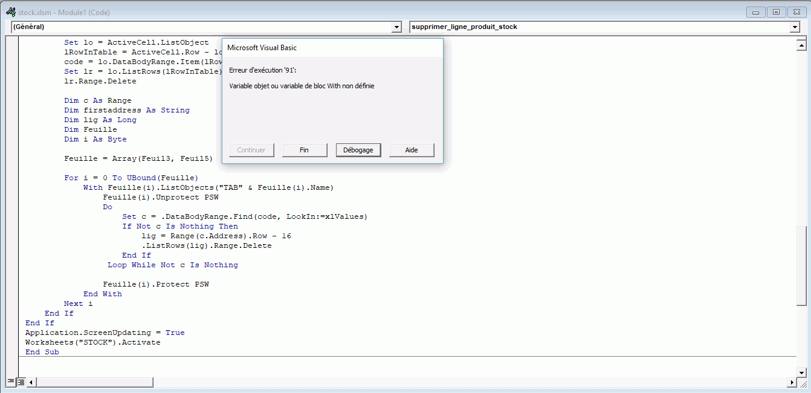Viewport: 811px width, 393px height.
Task: Open the (Général) object dropdown arrow
Action: tap(396, 27)
